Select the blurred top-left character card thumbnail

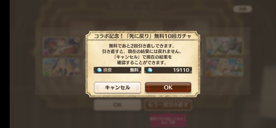coord(62,46)
